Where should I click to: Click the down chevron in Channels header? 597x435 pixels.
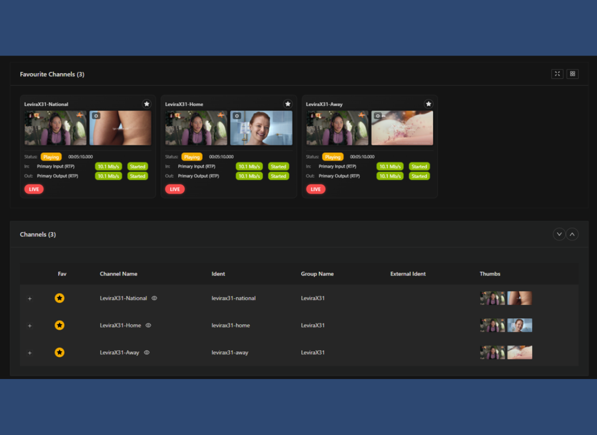pos(559,235)
